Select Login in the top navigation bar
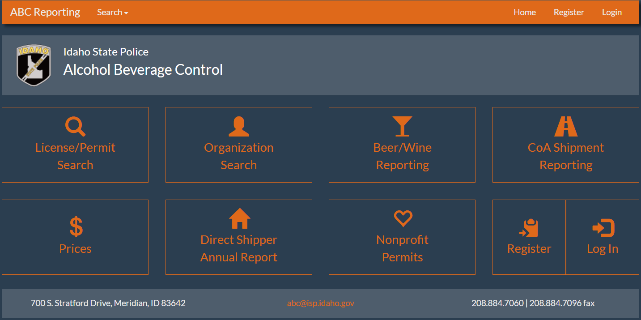Viewport: 641px width, 320px height. [611, 13]
